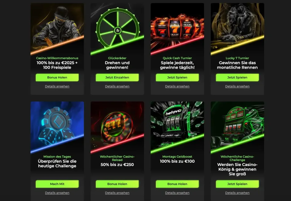The width and height of the screenshot is (291, 201).
Task: Click the Mach Mit button
Action: point(57,184)
